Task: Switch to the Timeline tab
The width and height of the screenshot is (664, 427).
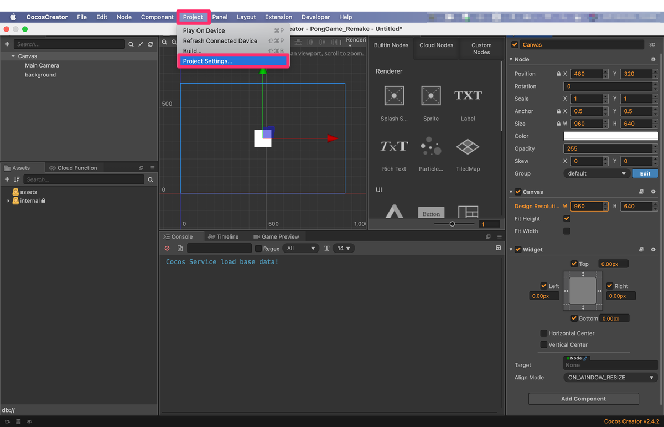Action: pos(224,236)
